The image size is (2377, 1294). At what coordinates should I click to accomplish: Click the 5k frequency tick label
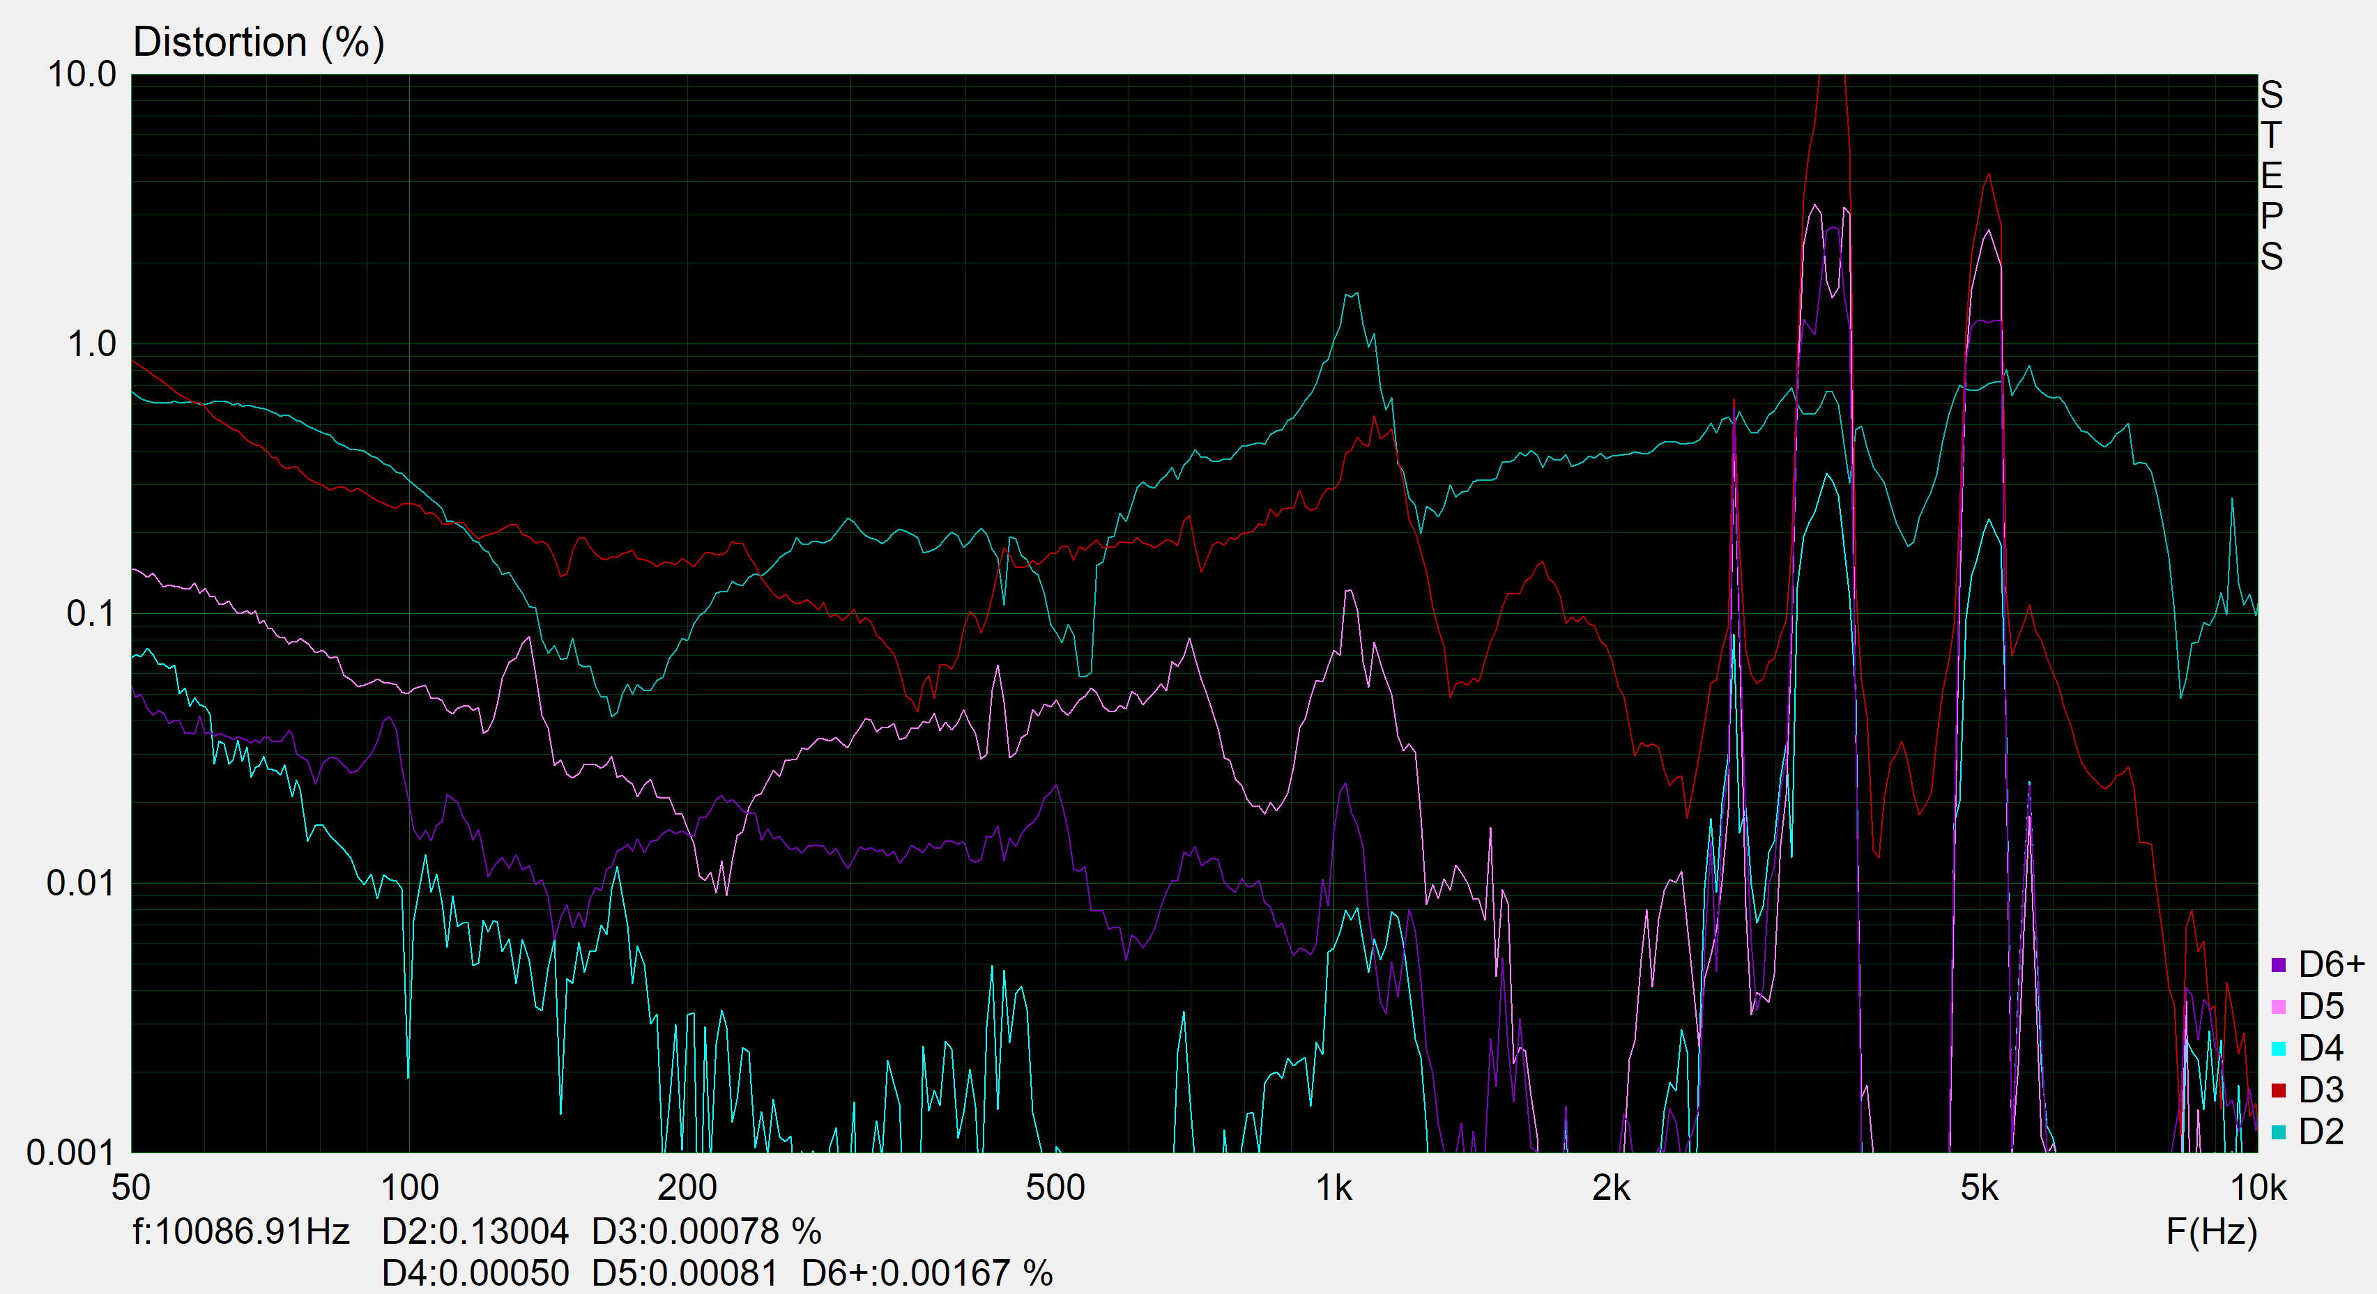coord(1979,1188)
